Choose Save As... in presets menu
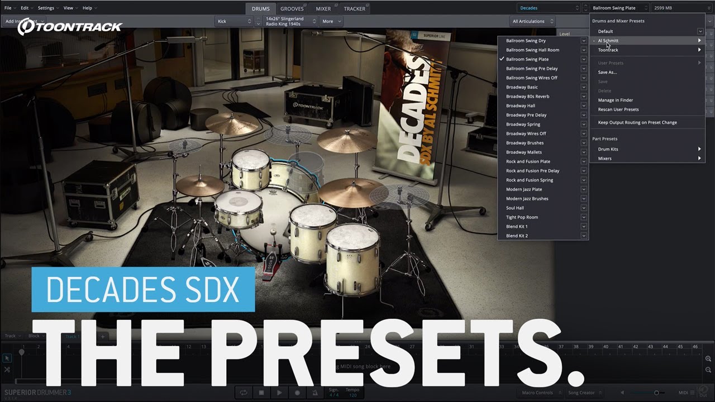This screenshot has height=402, width=715. [x=607, y=72]
